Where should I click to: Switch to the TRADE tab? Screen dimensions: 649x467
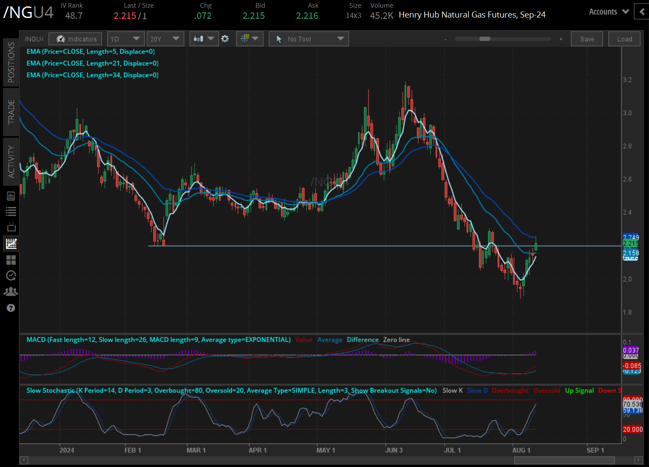(x=11, y=112)
